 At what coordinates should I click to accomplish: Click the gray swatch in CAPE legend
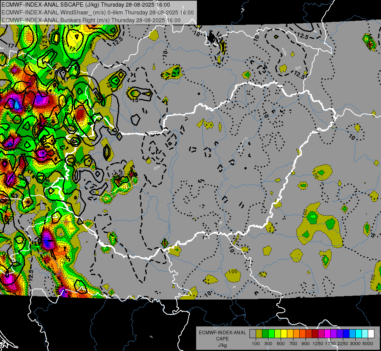253,333
